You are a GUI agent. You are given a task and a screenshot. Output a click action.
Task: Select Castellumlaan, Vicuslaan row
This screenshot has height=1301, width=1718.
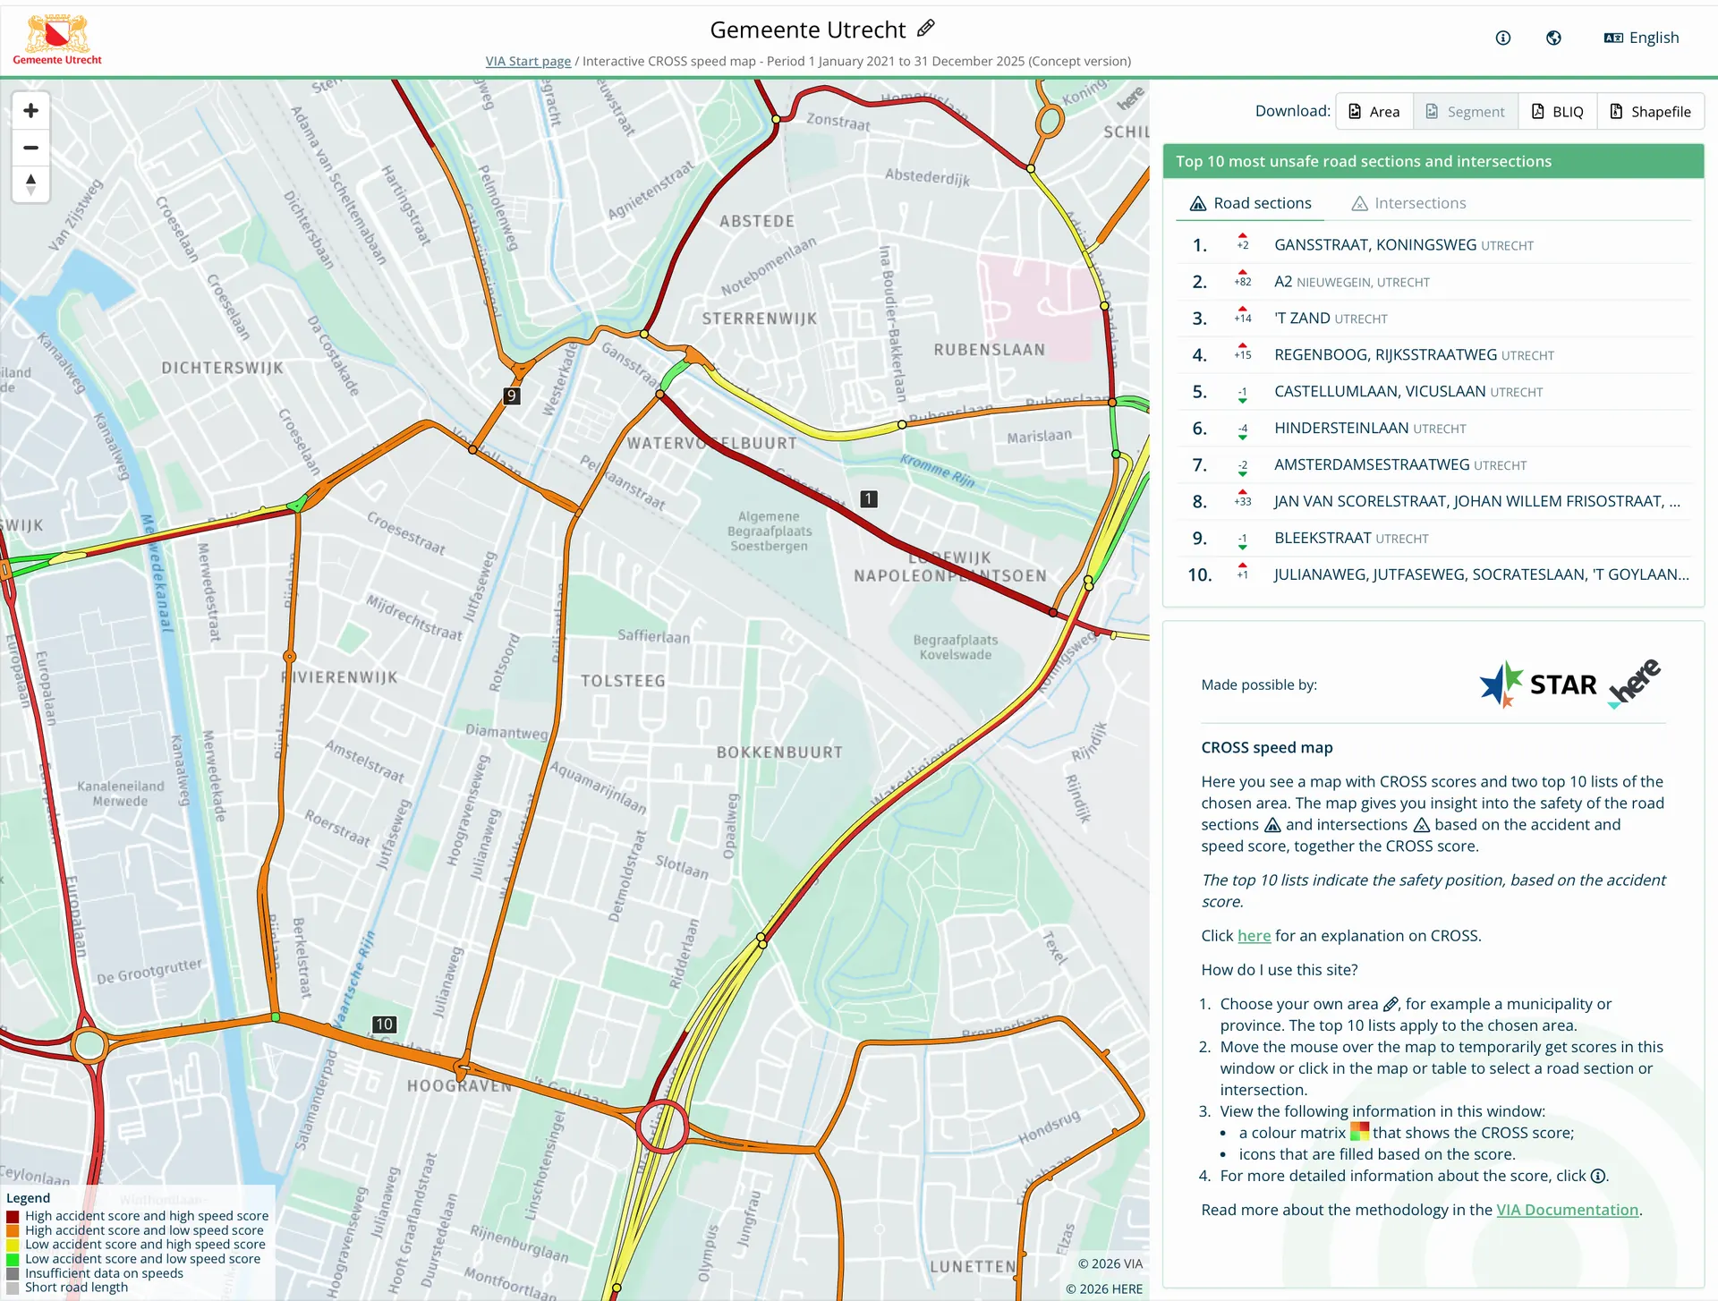pos(1434,392)
